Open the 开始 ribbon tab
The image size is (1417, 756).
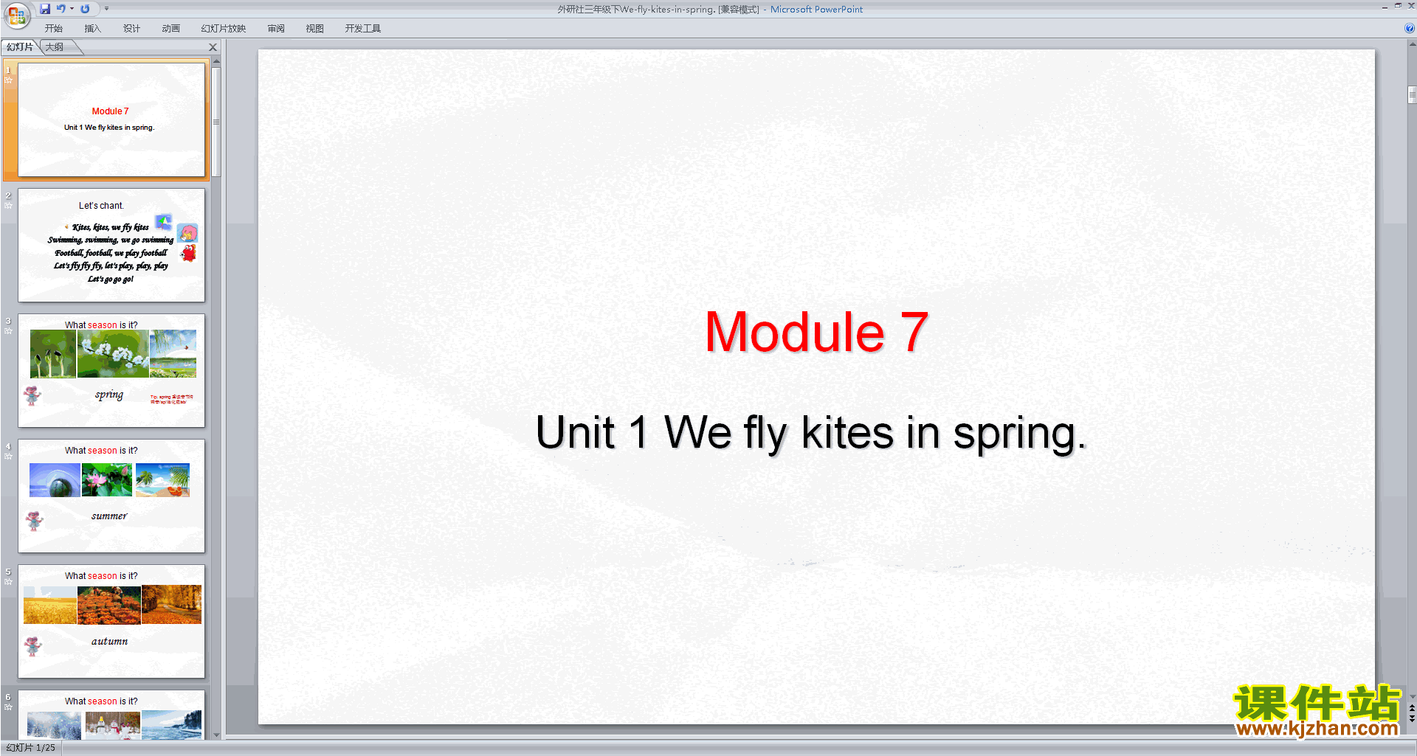click(54, 29)
